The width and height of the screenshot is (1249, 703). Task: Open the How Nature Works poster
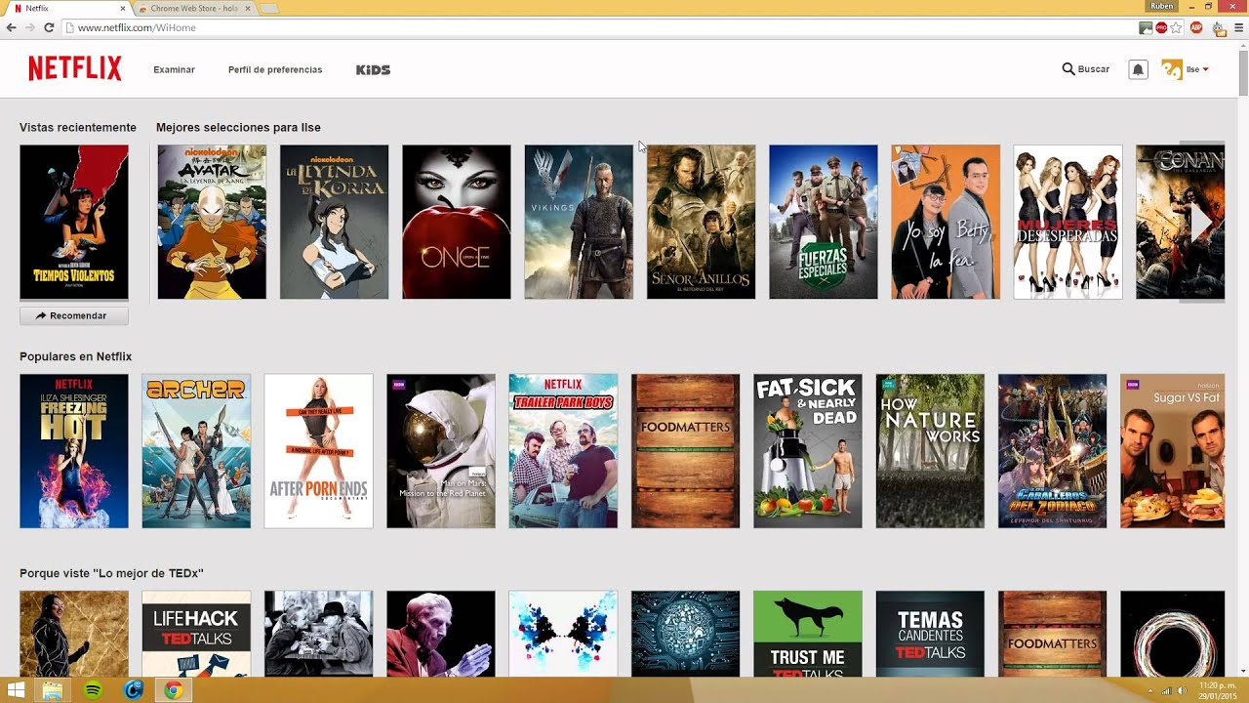pyautogui.click(x=930, y=451)
